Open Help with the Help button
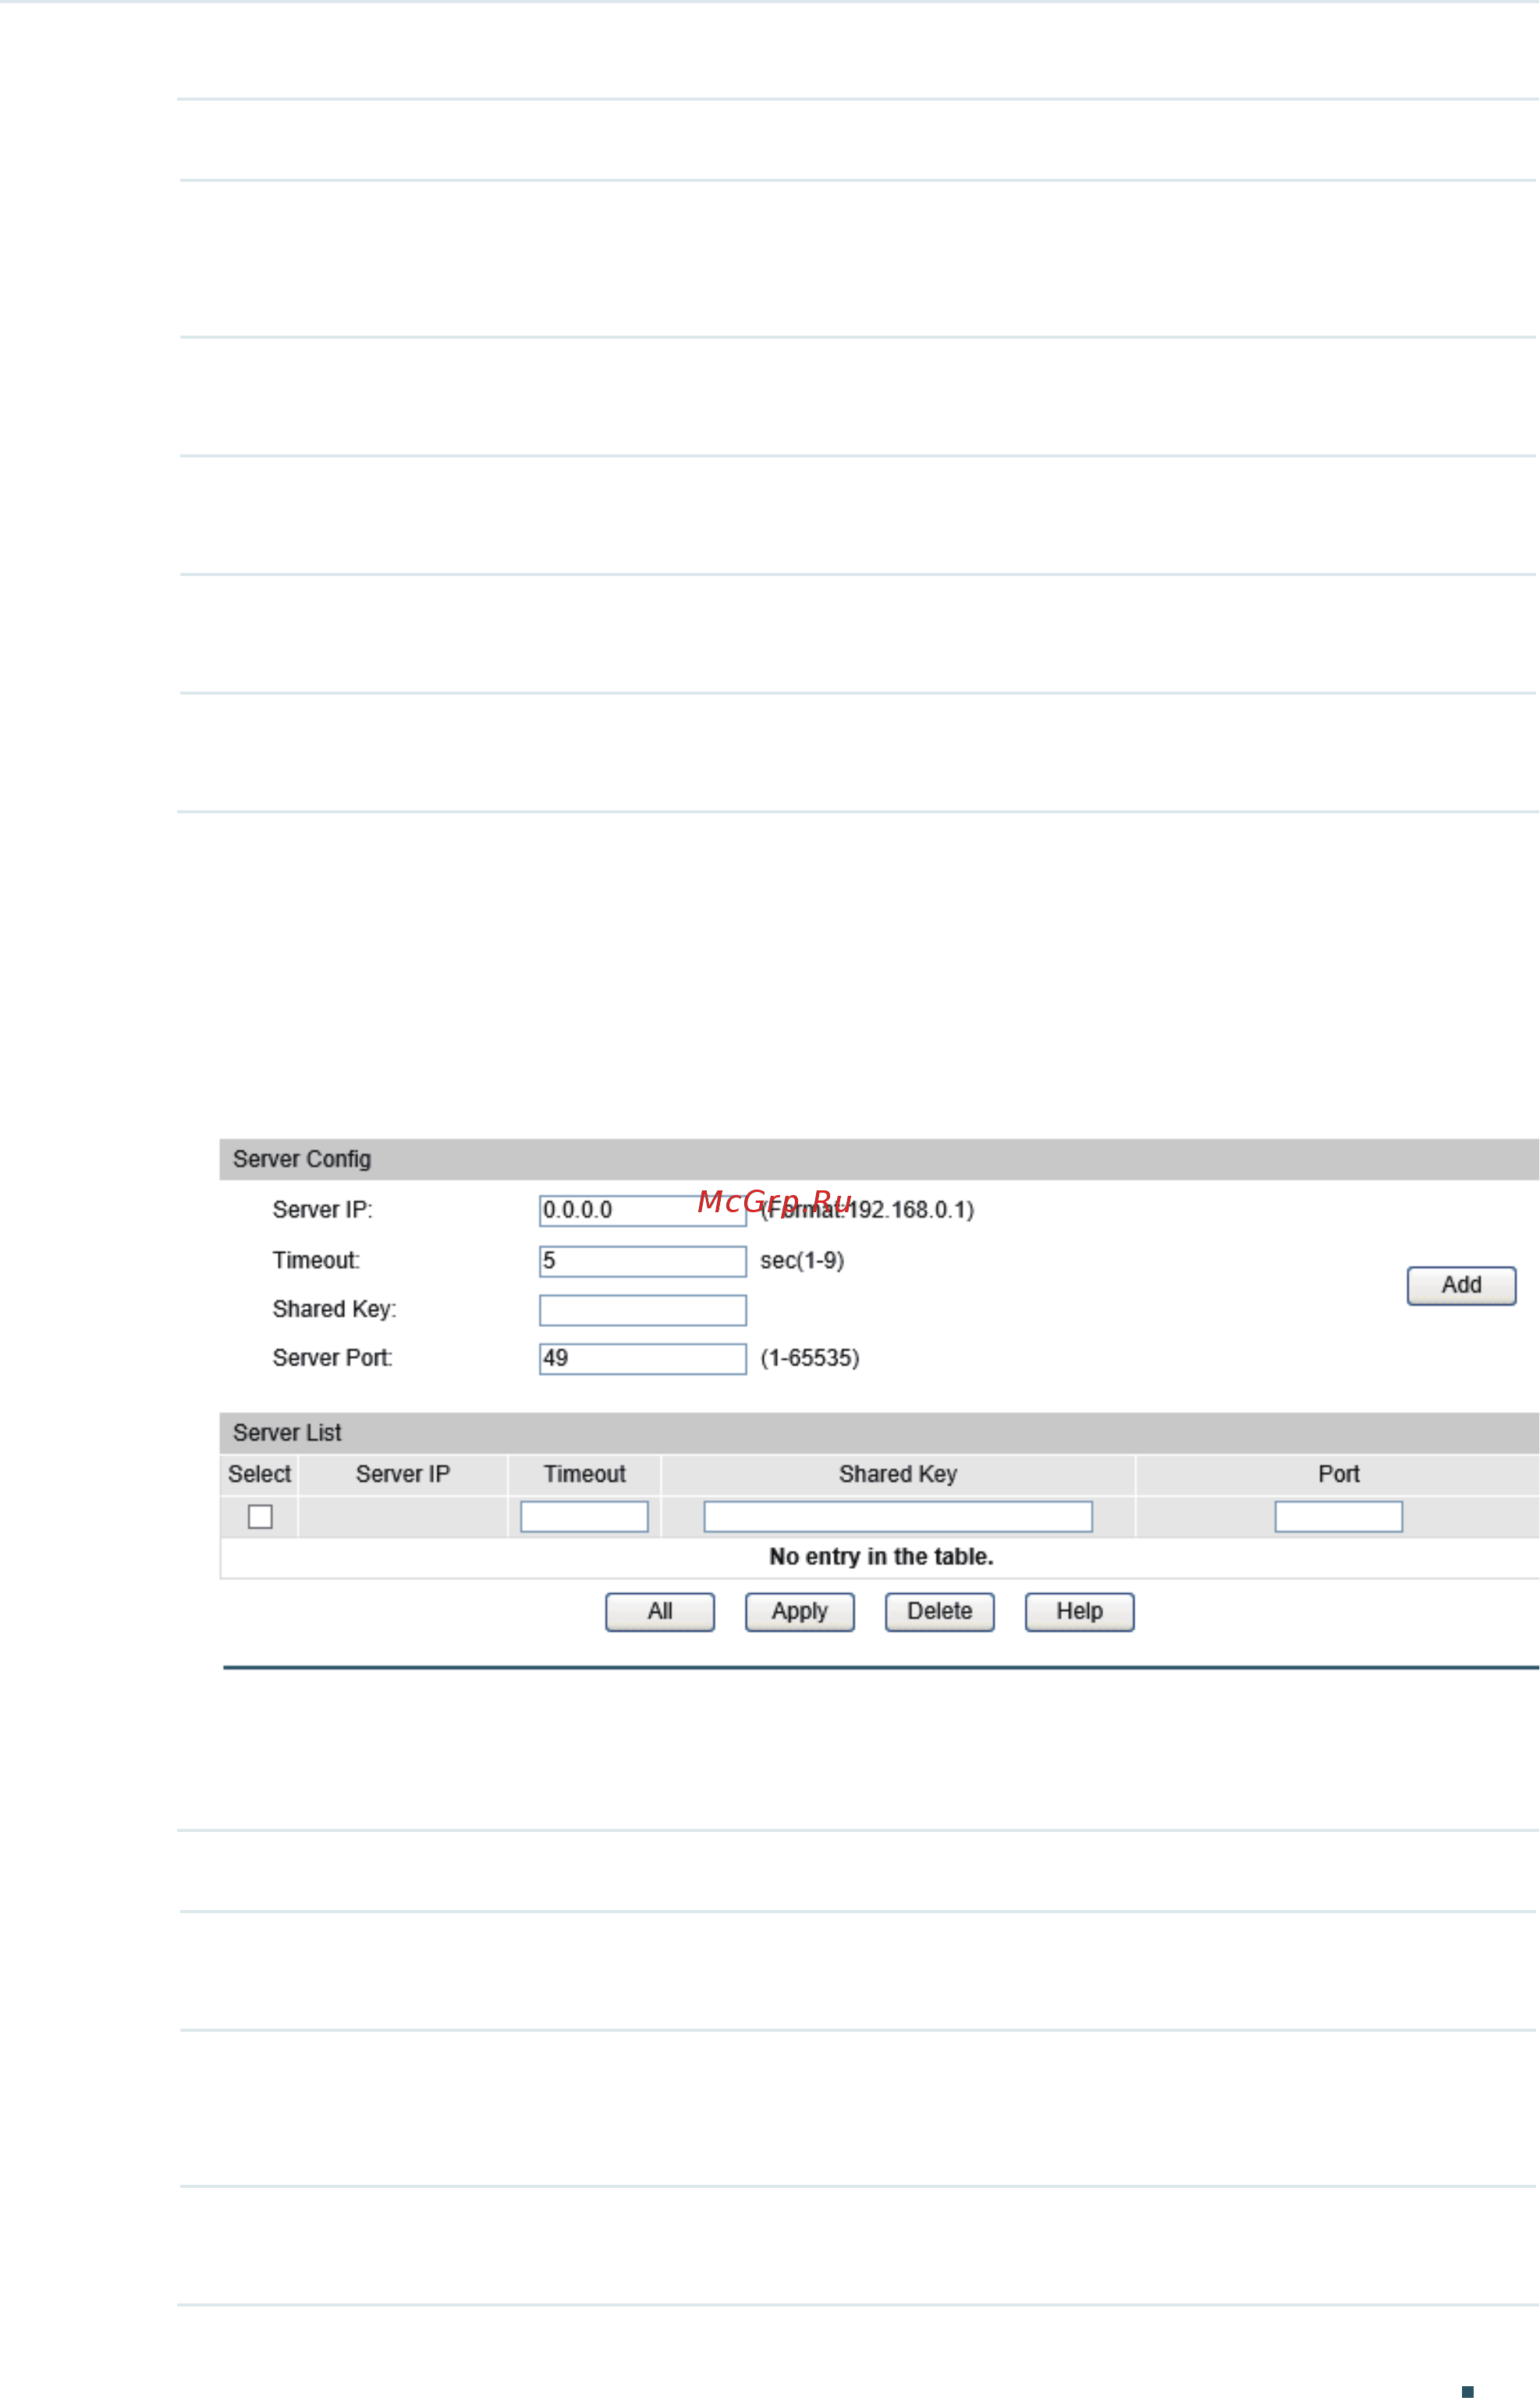1540x2401 pixels. [1080, 1612]
